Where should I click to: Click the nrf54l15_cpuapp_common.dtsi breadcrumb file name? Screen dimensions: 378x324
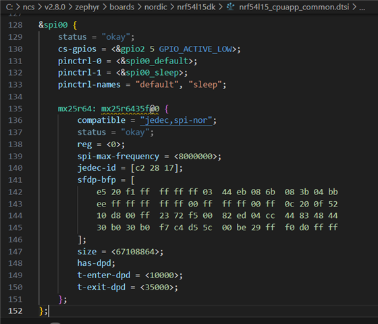pyautogui.click(x=294, y=7)
